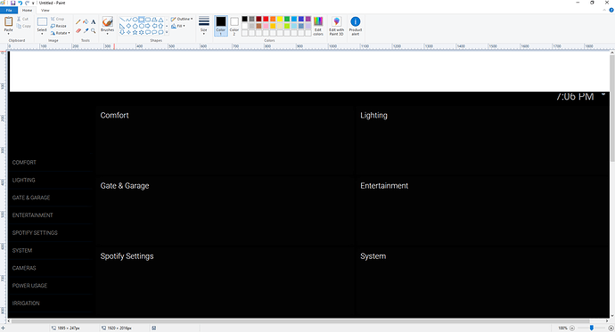Viewport: 615px width, 332px height.
Task: Pick the red color swatch
Action: pyautogui.click(x=266, y=19)
